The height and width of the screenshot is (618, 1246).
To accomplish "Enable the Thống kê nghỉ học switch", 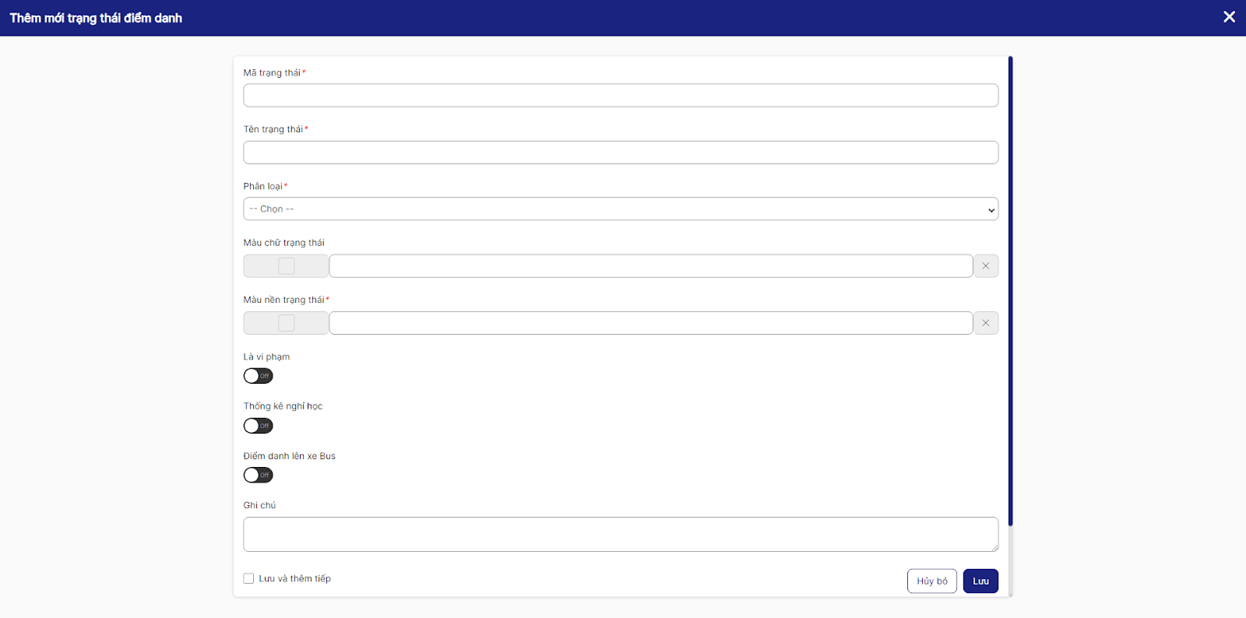I will (x=258, y=426).
